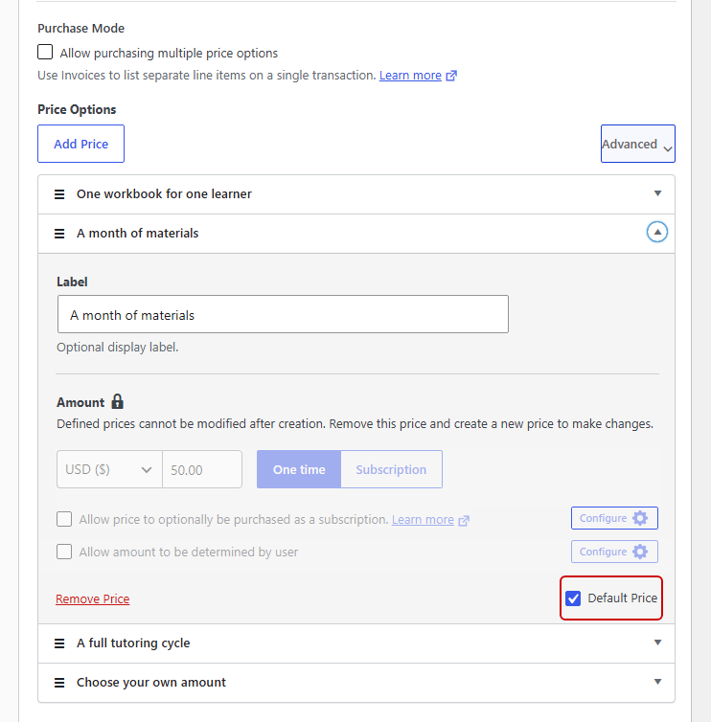Click the Optional display label. hint text
Viewport: 711px width, 722px height.
(118, 348)
